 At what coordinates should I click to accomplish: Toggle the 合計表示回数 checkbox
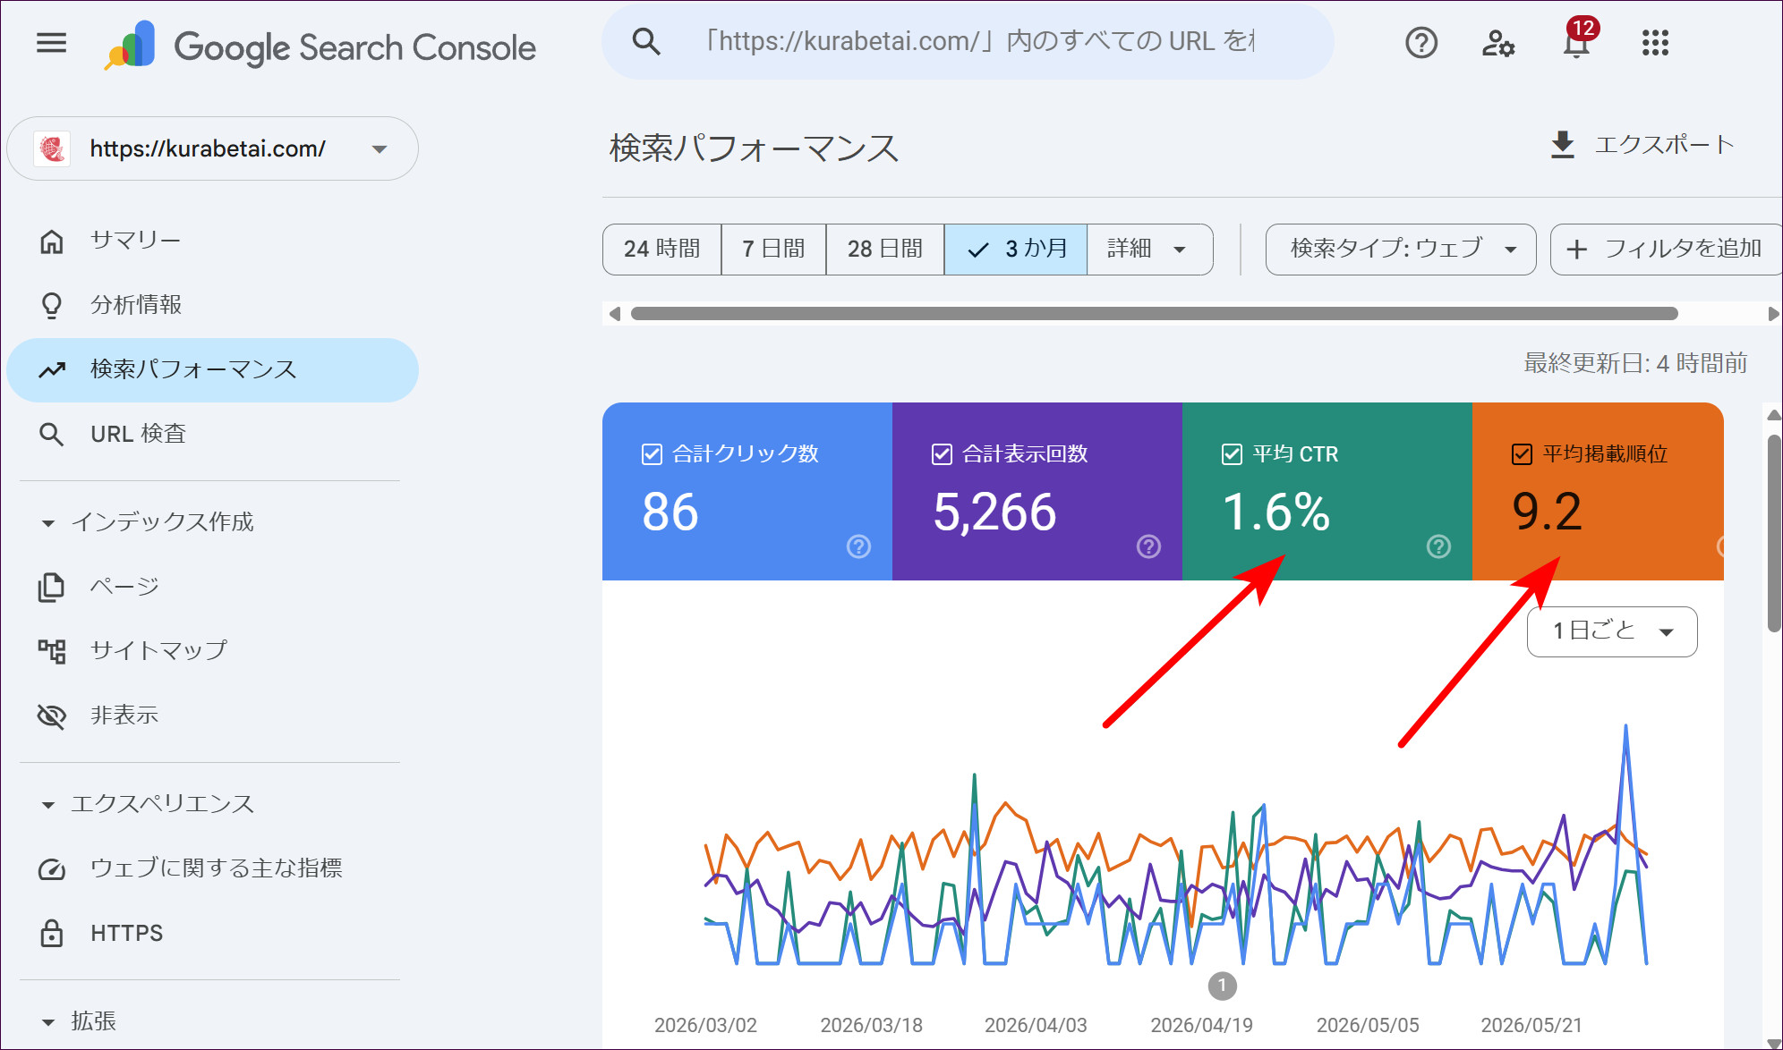pyautogui.click(x=942, y=454)
